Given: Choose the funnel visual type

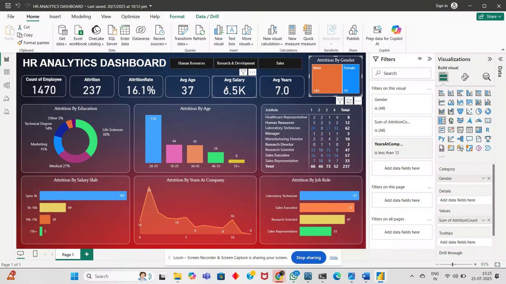Looking at the screenshot, I should click(x=460, y=112).
